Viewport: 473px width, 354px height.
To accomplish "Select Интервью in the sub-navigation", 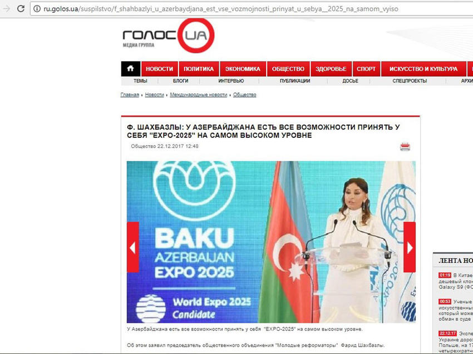I will 231,81.
